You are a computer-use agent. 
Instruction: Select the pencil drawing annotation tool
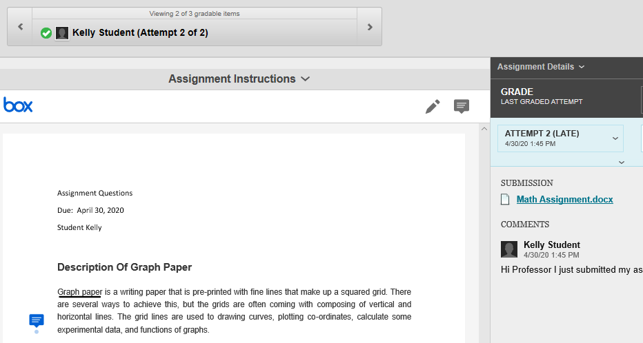[433, 107]
